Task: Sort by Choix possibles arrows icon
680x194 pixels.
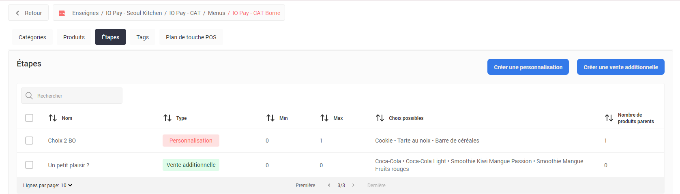Action: (380, 118)
